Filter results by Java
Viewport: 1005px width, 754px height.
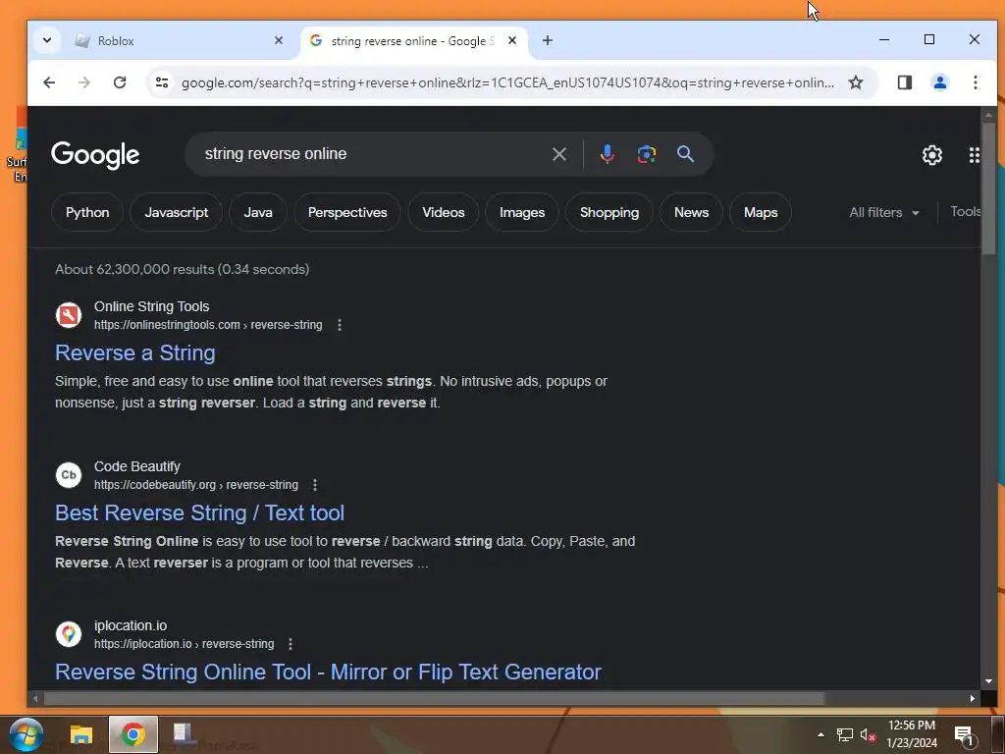[x=258, y=212]
